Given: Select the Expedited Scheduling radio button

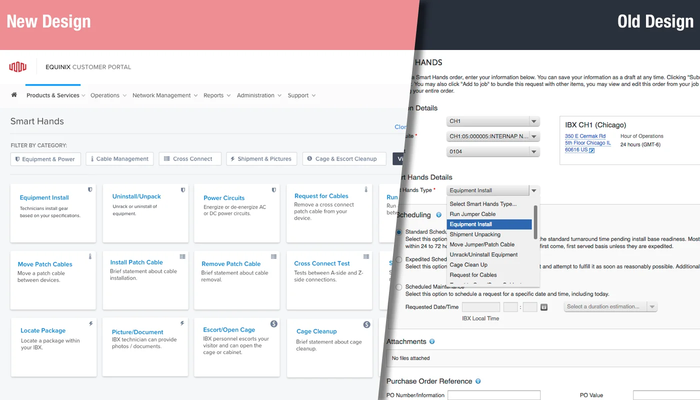Looking at the screenshot, I should [399, 259].
